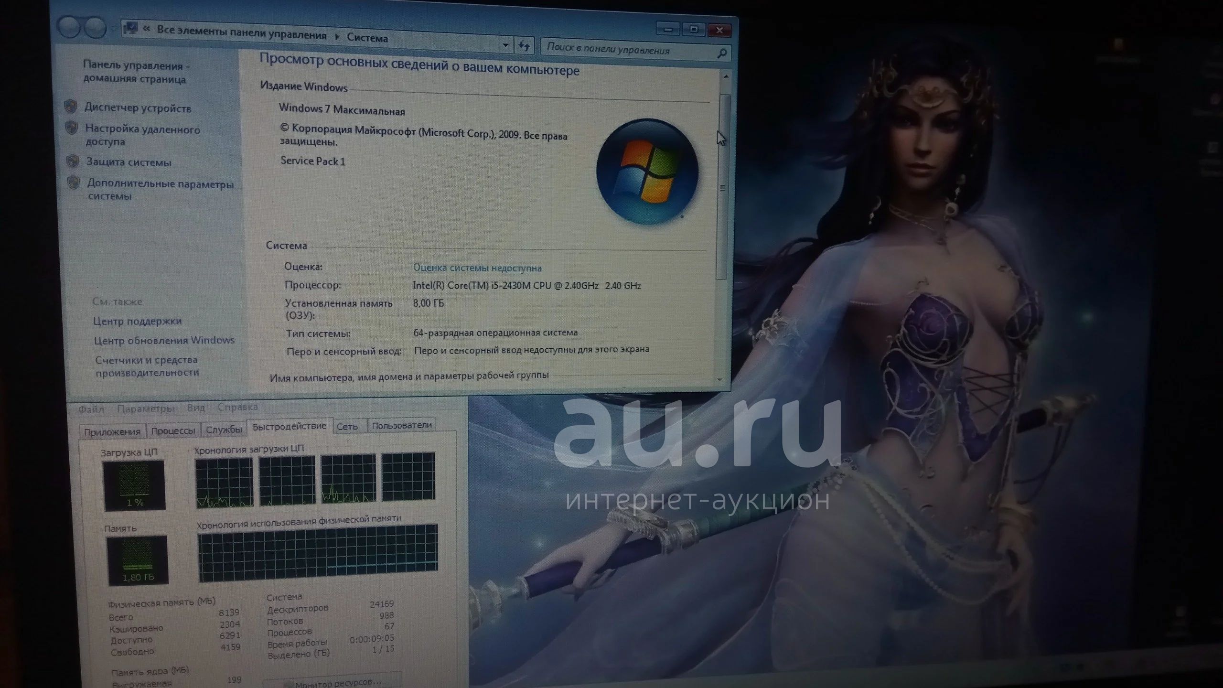Click shield icon beside Диспетчер устройств
The height and width of the screenshot is (688, 1223).
pyautogui.click(x=71, y=106)
